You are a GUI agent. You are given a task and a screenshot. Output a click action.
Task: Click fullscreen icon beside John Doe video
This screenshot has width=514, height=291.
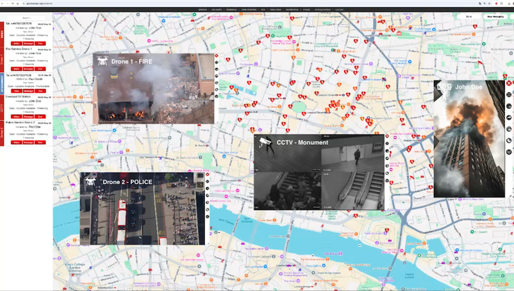509,95
